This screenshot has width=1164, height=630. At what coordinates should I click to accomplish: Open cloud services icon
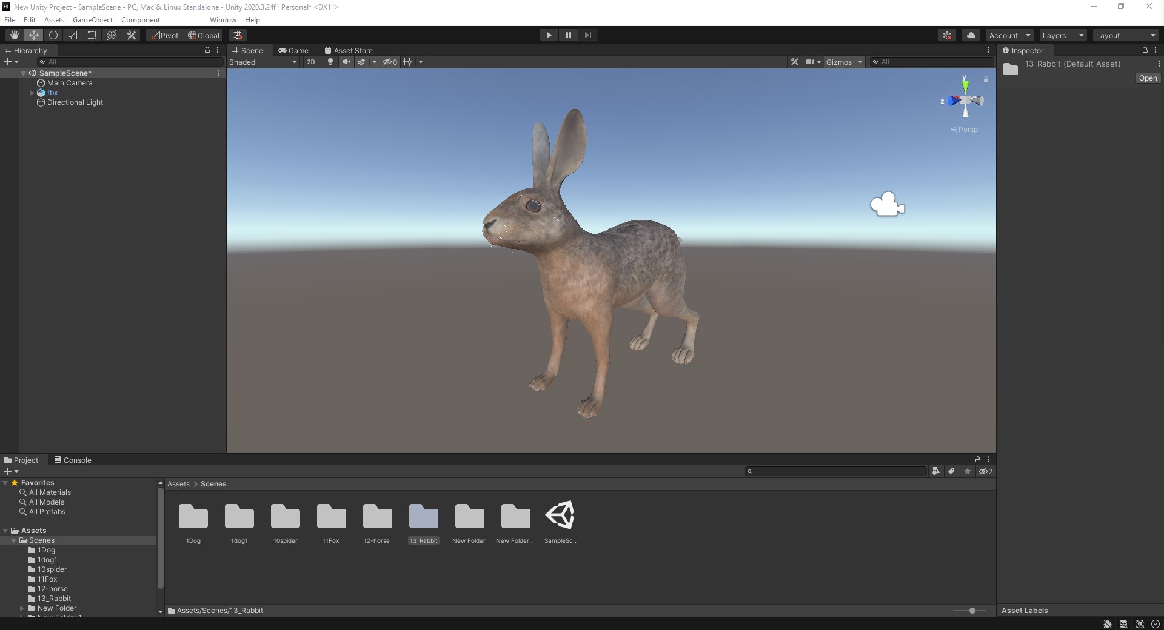click(x=971, y=35)
